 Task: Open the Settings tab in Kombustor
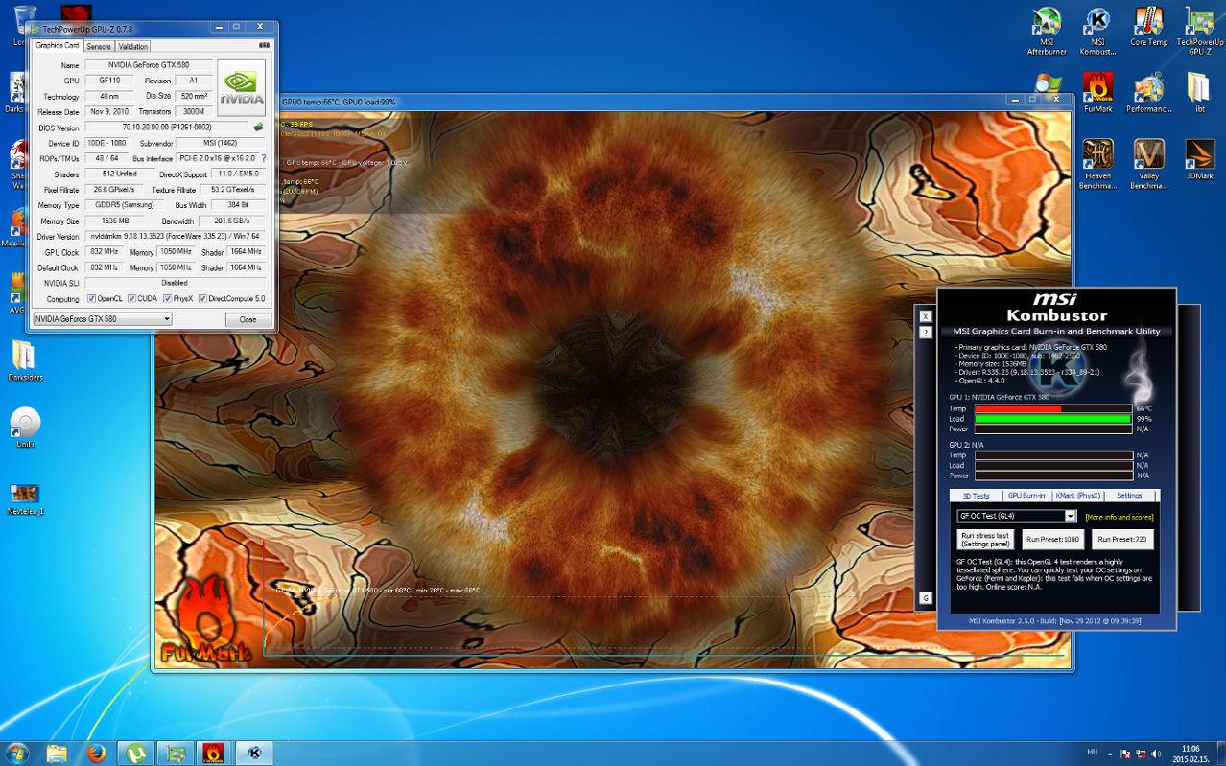click(1129, 496)
